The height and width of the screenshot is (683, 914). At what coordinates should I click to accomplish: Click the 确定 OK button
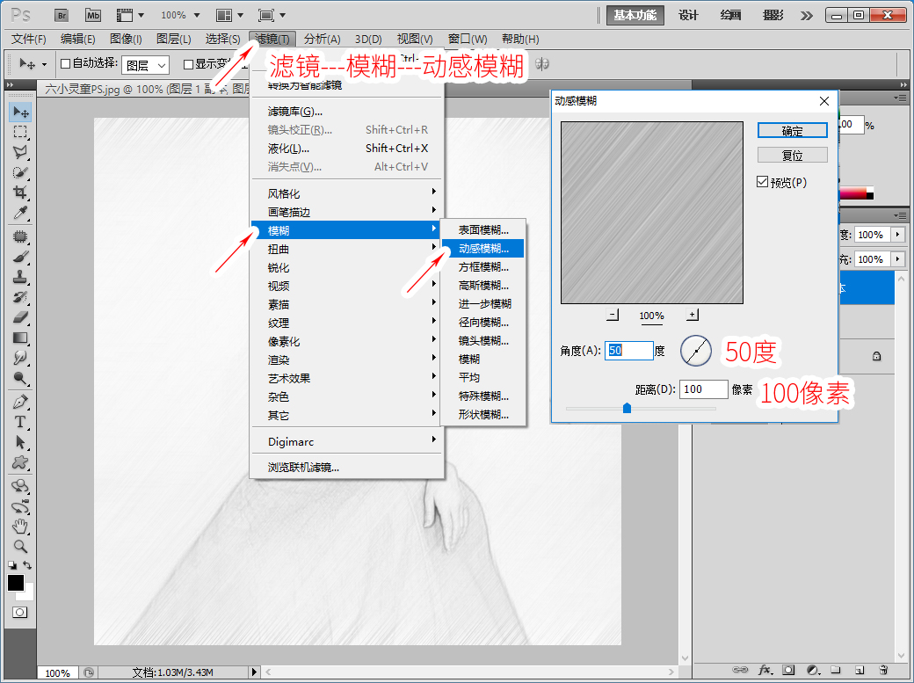click(792, 131)
